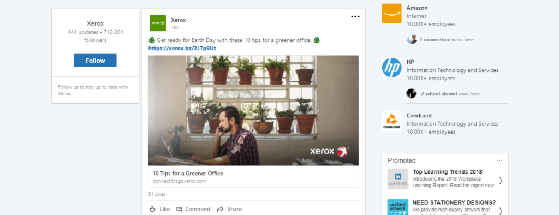The height and width of the screenshot is (215, 559).
Task: Click '2 school alumni work here' under HP
Action: [450, 94]
